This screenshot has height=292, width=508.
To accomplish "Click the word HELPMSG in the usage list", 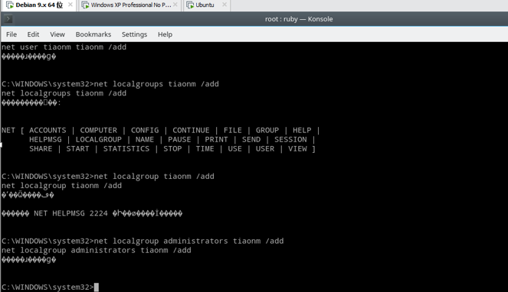I will 45,140.
